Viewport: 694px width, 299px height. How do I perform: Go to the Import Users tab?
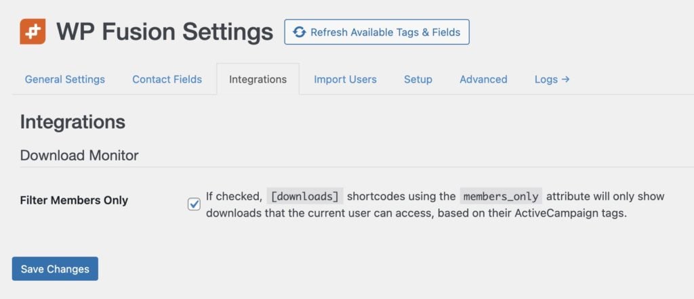click(345, 80)
